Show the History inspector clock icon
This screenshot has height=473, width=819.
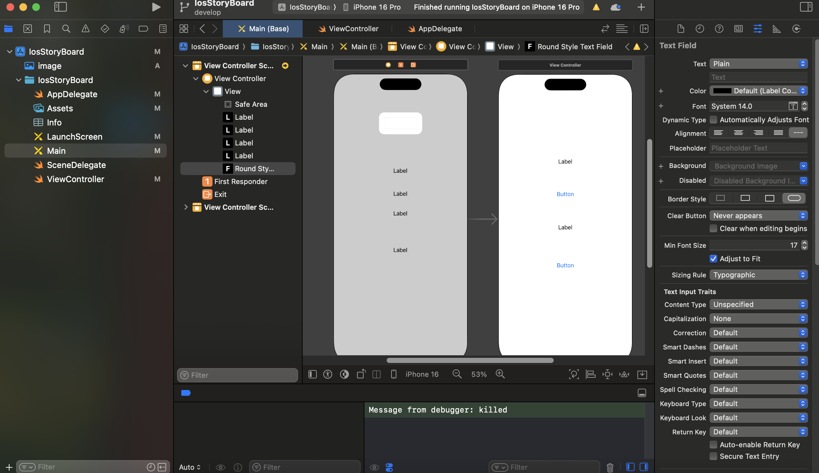pos(700,29)
